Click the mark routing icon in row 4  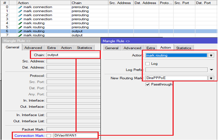(x=20, y=23)
